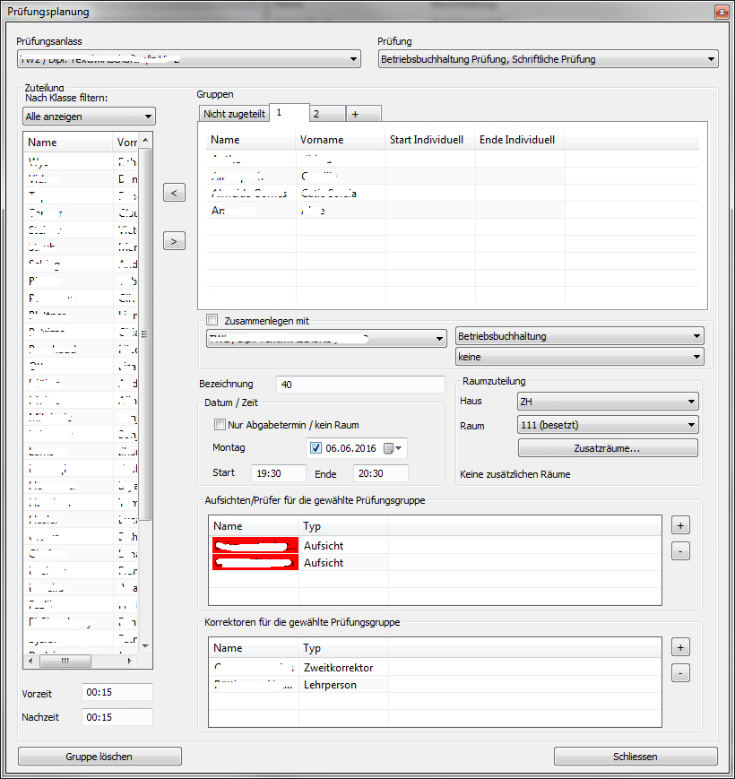Enable the Zusammenlegen mit checkbox

[212, 320]
